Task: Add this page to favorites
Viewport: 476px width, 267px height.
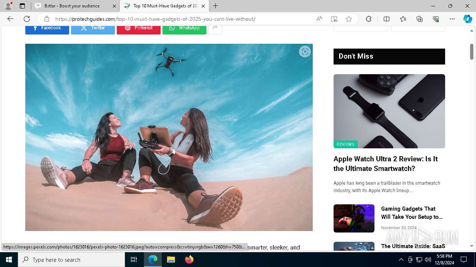Action: pyautogui.click(x=349, y=19)
